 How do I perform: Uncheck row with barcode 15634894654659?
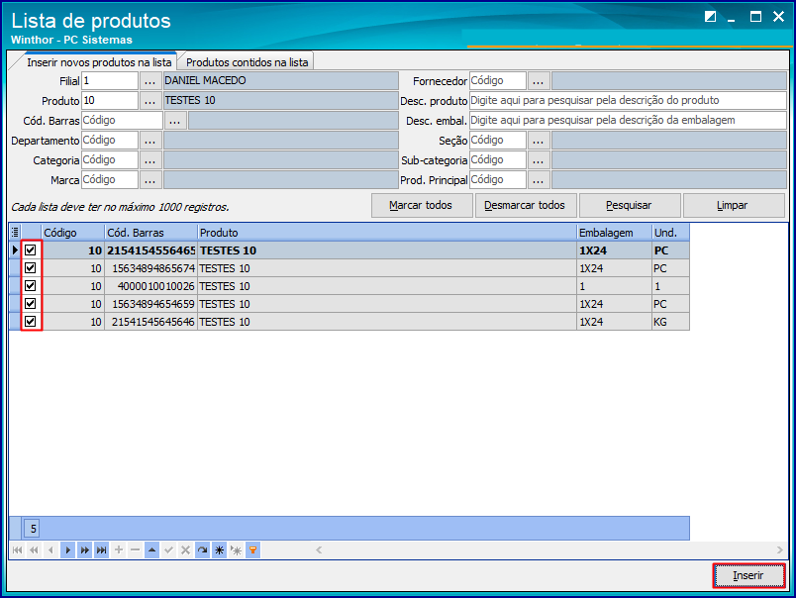[x=31, y=304]
